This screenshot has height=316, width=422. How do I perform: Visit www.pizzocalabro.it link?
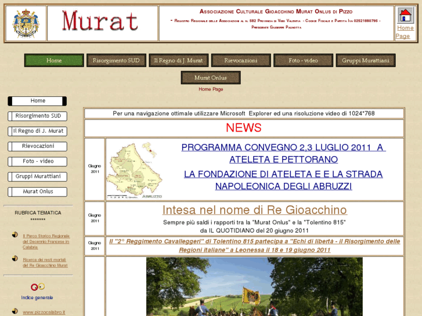[44, 313]
